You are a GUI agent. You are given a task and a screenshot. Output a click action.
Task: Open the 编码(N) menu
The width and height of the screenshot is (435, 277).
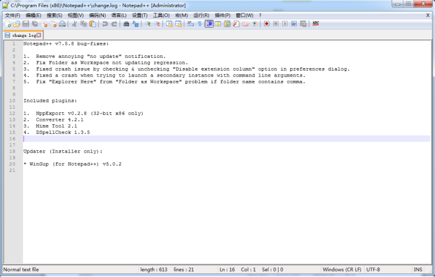[97, 15]
